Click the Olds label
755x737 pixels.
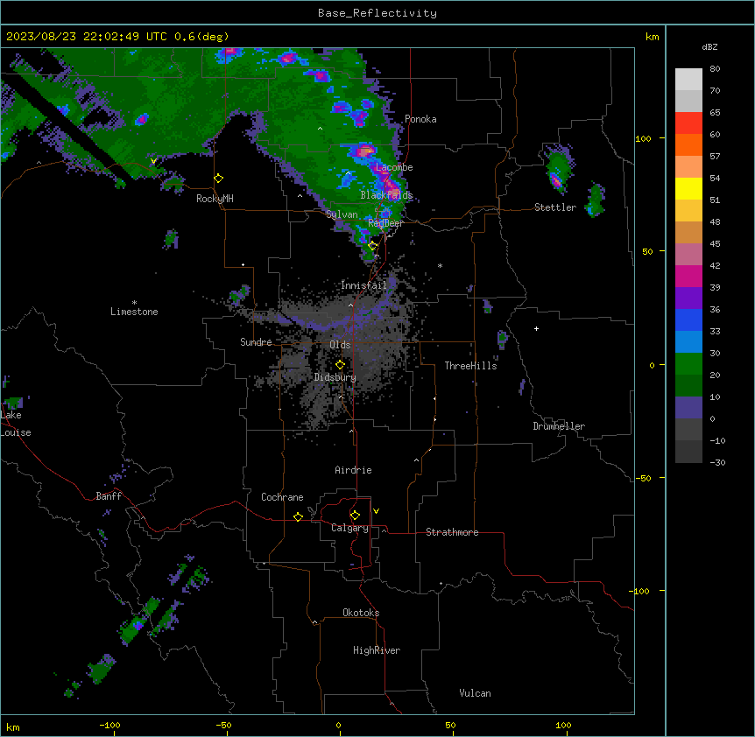coord(340,345)
